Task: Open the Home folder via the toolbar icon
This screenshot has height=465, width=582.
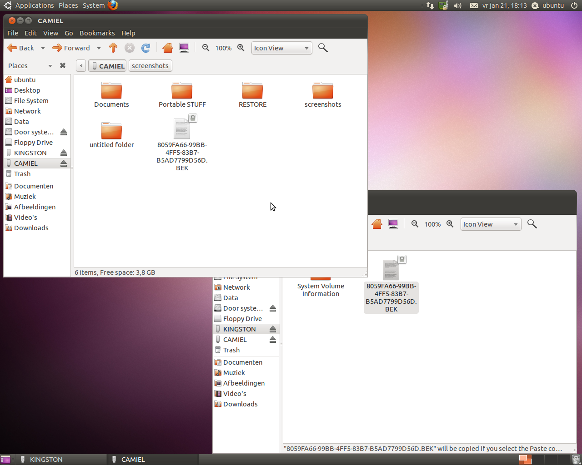Action: point(167,48)
